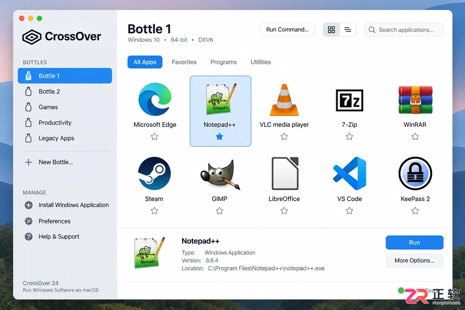Toggle the favorite star under 7-Zip
The height and width of the screenshot is (310, 465).
349,137
